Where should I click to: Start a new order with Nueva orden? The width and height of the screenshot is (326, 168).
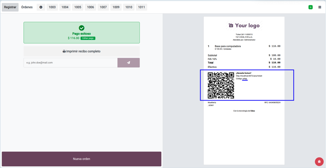pyautogui.click(x=82, y=159)
